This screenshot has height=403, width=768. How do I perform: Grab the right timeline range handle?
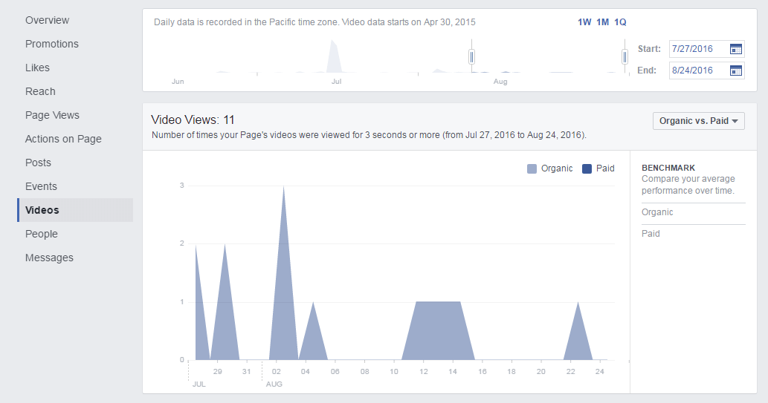coord(625,56)
